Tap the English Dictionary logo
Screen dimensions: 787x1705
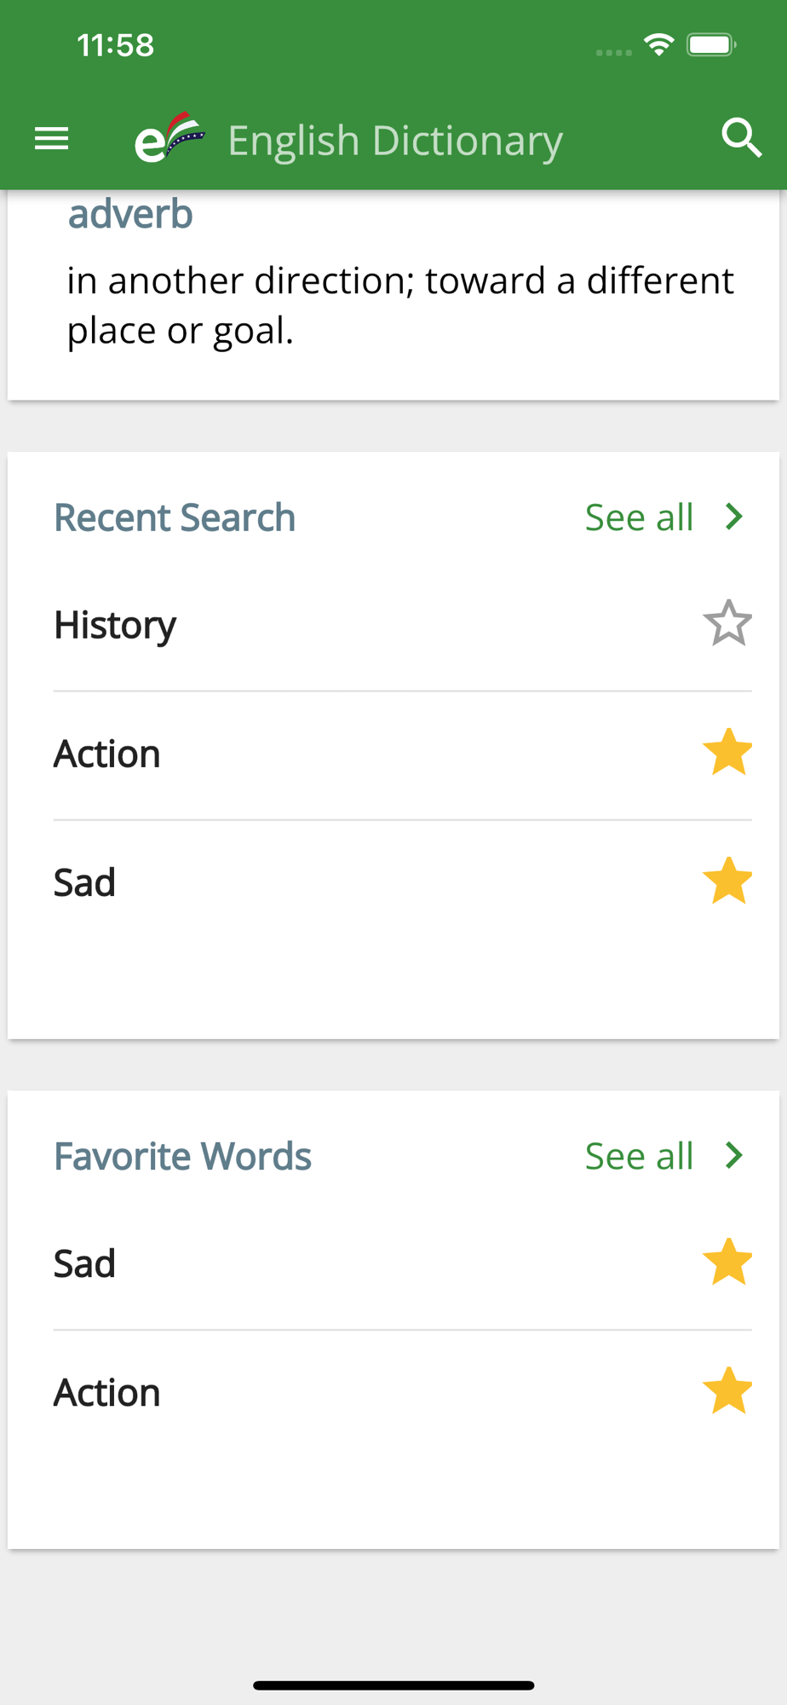[x=169, y=137]
